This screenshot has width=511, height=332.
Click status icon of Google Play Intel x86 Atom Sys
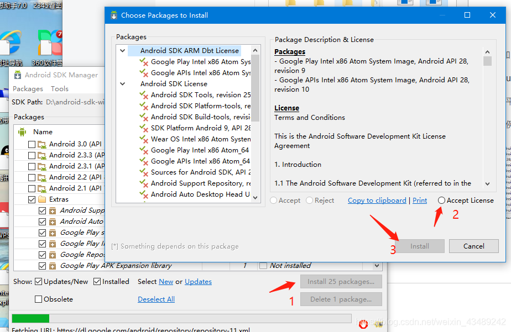click(x=144, y=62)
